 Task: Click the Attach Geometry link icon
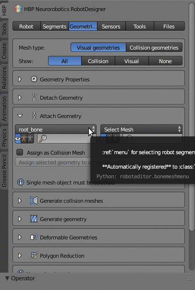(x=34, y=116)
